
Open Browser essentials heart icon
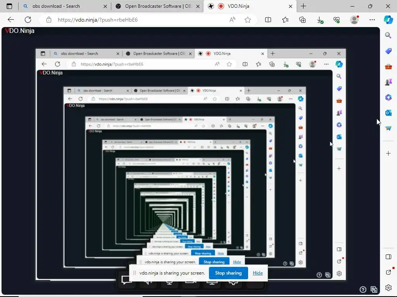[337, 20]
